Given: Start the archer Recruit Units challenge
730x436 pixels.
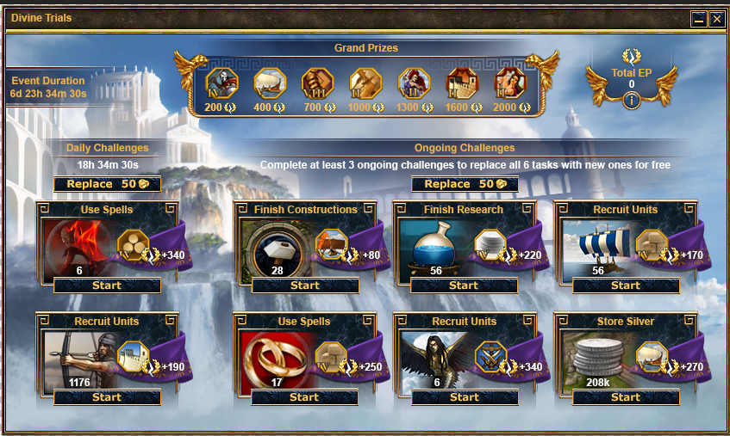Looking at the screenshot, I should [x=107, y=397].
